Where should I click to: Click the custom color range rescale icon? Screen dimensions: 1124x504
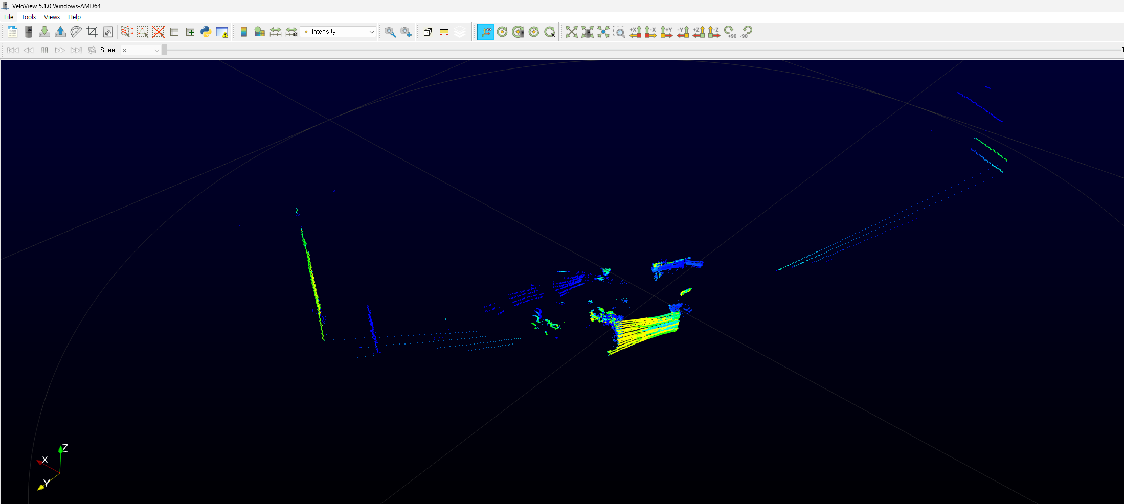coord(291,32)
